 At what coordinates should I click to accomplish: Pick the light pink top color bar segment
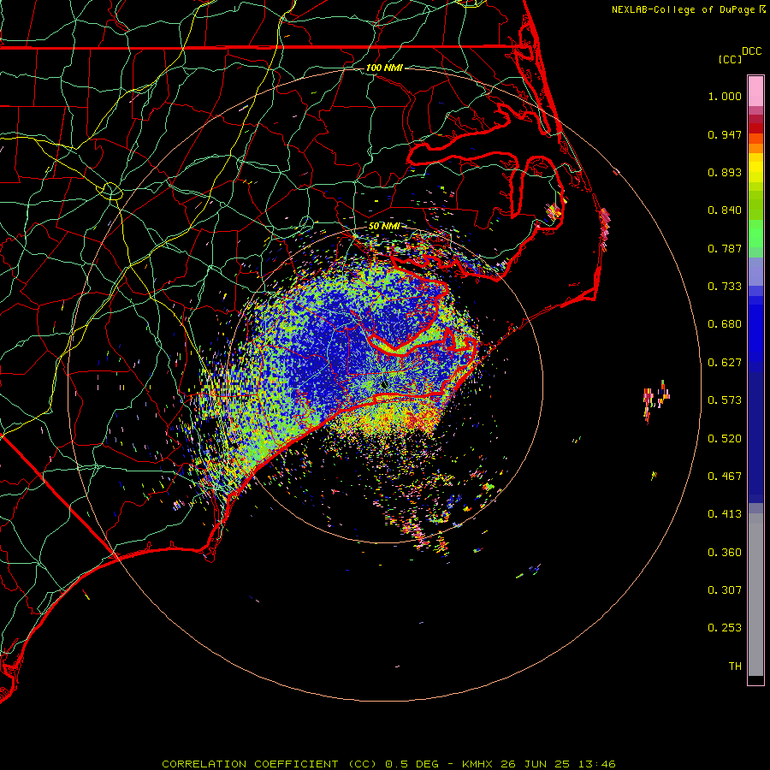[x=755, y=92]
